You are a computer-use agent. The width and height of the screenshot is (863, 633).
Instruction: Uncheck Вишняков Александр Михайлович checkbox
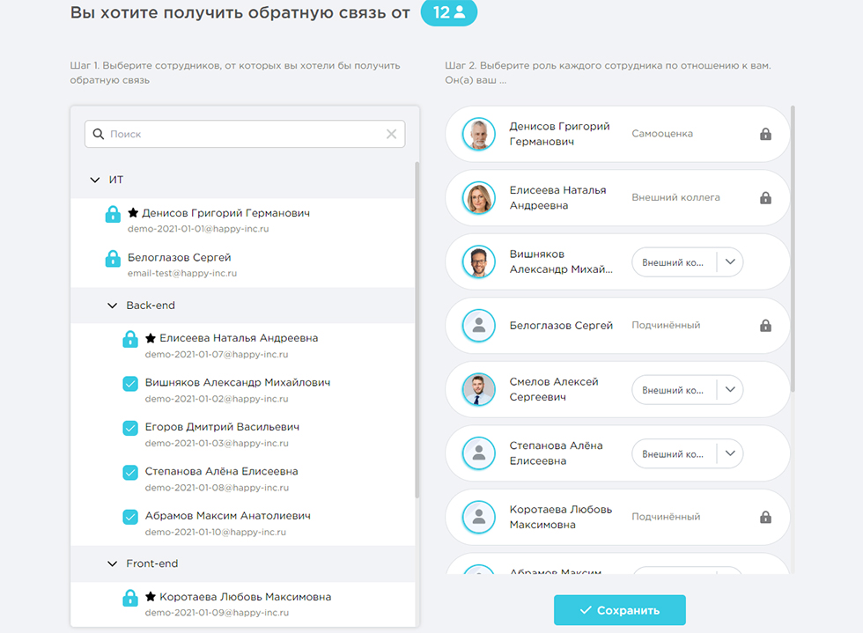pyautogui.click(x=130, y=384)
